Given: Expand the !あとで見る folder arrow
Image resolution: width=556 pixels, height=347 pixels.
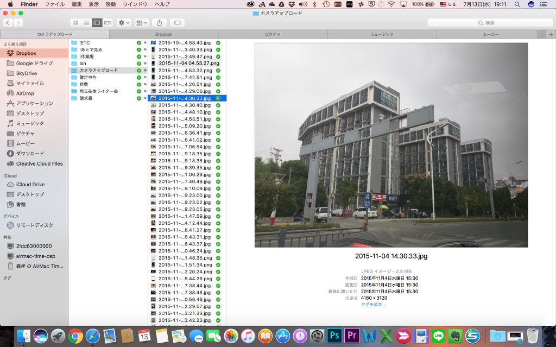Looking at the screenshot, I should click(x=145, y=49).
